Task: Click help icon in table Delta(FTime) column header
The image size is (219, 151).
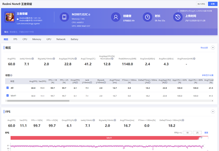Action: tap(149, 82)
